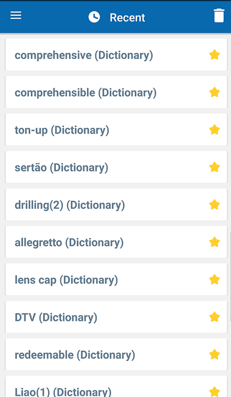Image resolution: width=231 pixels, height=397 pixels.
Task: Open the comprehensive dictionary entry
Action: 116,55
